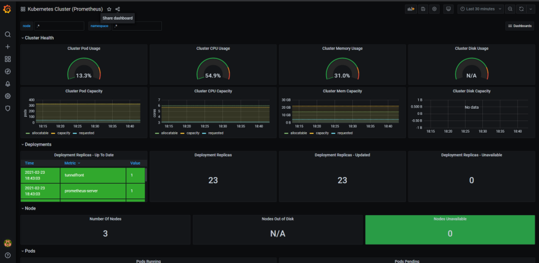Viewport: 539px width, 263px height.
Task: Open the Dashboards grid icon in sidebar
Action: coord(7,59)
